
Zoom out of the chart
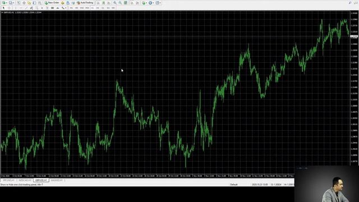(x=120, y=3)
